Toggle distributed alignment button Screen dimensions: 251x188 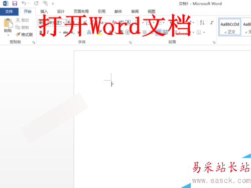pos(165,32)
